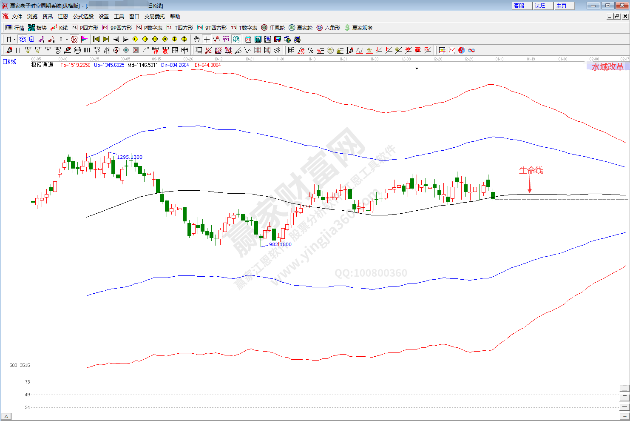Toggle the two-line panel layout button
Screen dimensions: 630x421
coord(624,397)
